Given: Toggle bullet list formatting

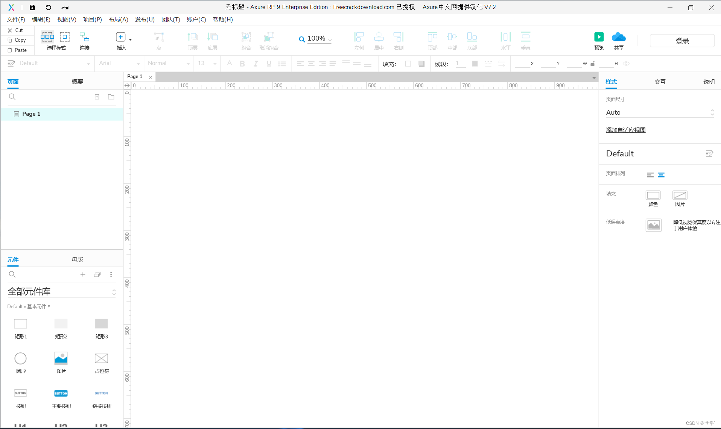Looking at the screenshot, I should coord(282,64).
